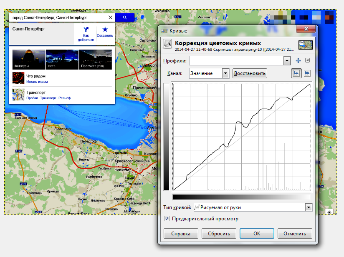Image resolution: width=344 pixels, height=257 pixels.
Task: Click the 'Восстановить' button
Action: [250, 73]
